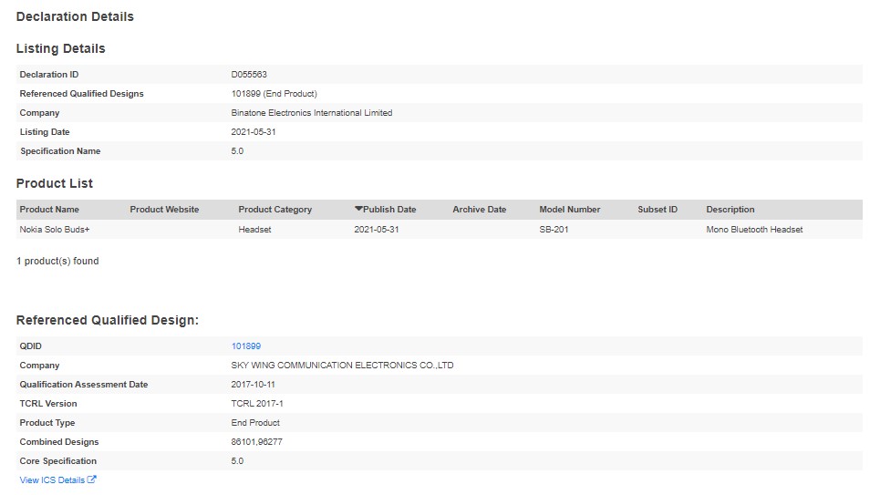Select the Headset product category cell
This screenshot has height=495, width=870.
[254, 229]
